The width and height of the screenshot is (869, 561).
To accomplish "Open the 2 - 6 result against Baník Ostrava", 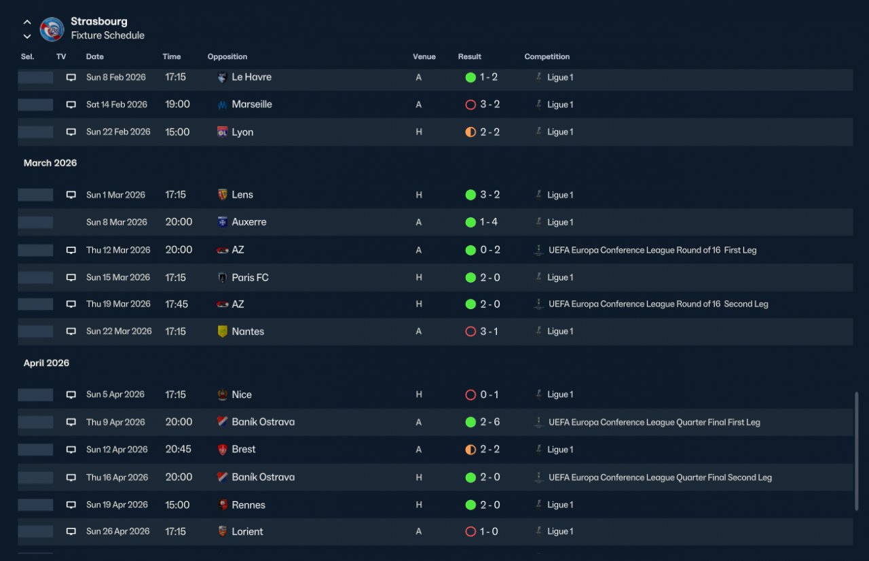I will click(490, 422).
